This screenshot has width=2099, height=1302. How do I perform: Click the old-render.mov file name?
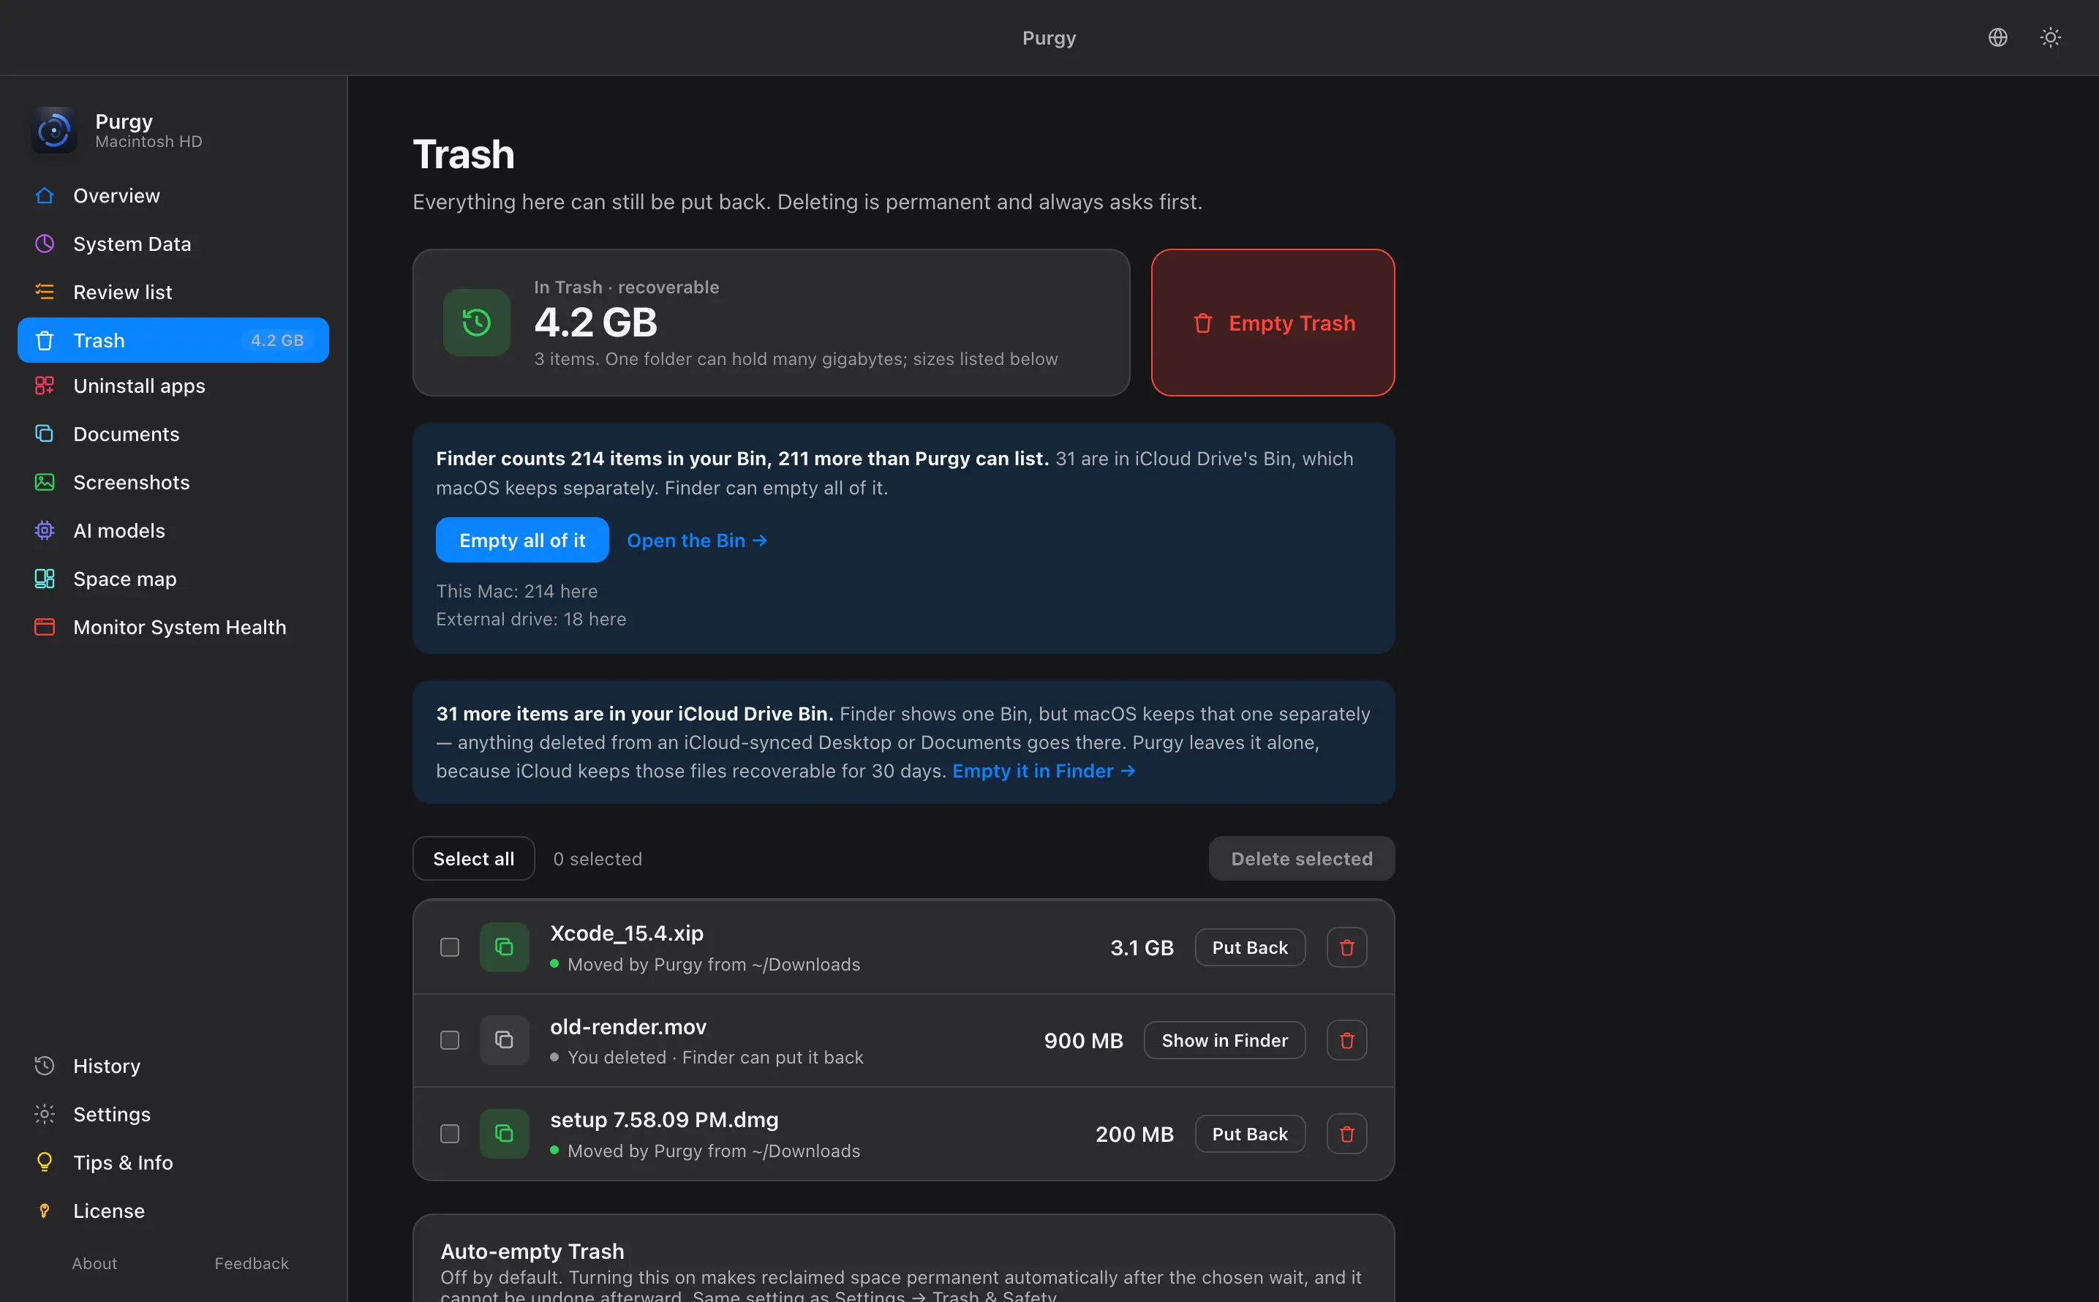pos(628,1026)
